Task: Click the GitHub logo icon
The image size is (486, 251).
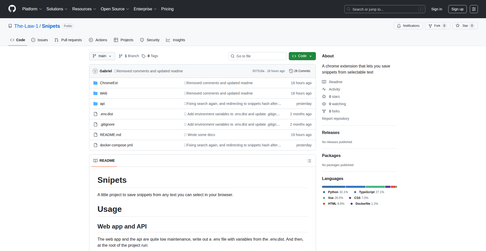Action: [12, 9]
